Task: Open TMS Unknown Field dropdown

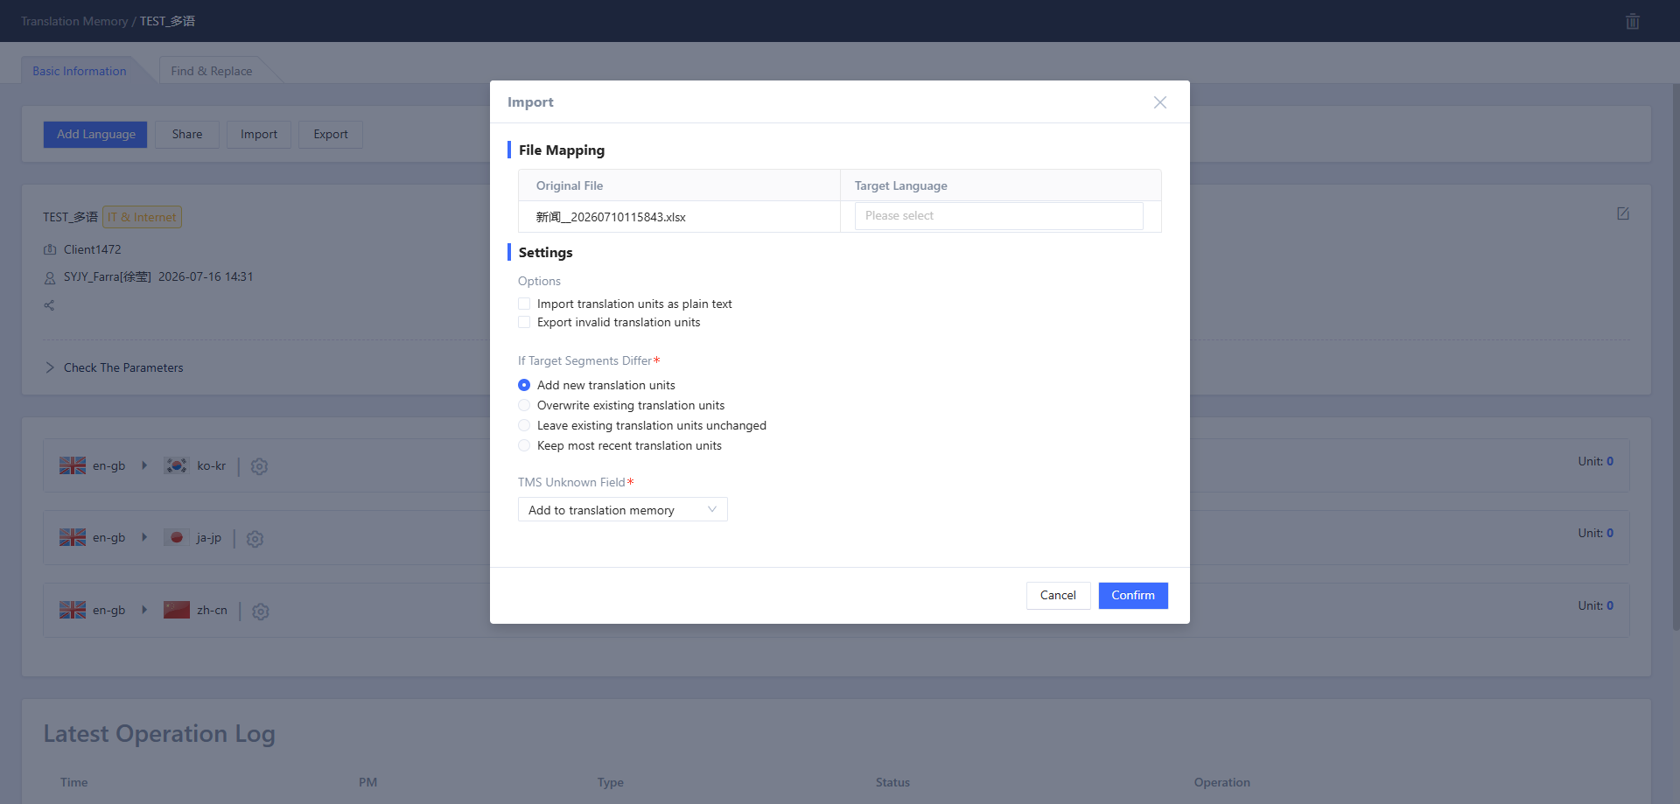Action: (623, 510)
